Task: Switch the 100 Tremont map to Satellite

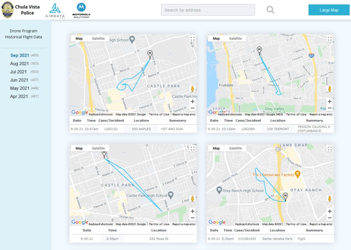Action: (235, 39)
